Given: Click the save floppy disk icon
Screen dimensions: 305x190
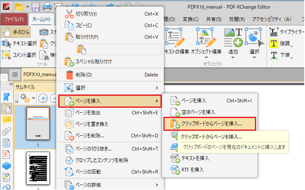Looking at the screenshot, I should (x=36, y=7).
